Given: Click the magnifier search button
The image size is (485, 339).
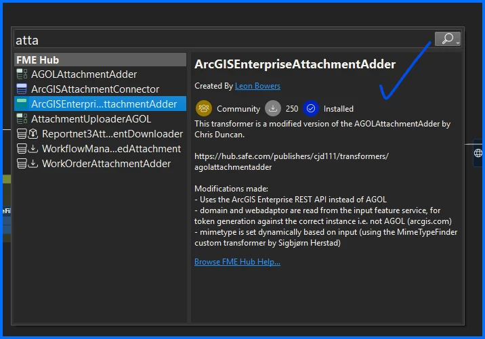Looking at the screenshot, I should [x=448, y=39].
